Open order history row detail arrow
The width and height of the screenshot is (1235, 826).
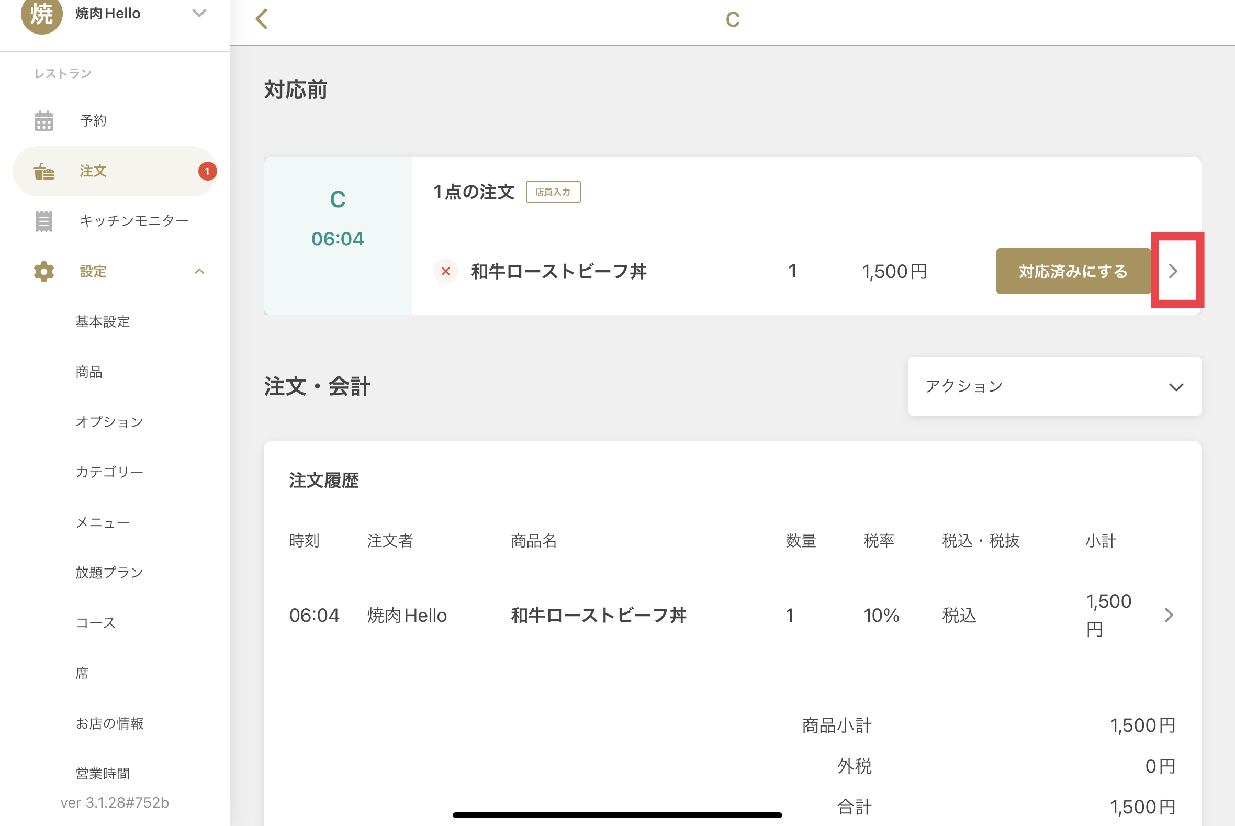[1169, 615]
